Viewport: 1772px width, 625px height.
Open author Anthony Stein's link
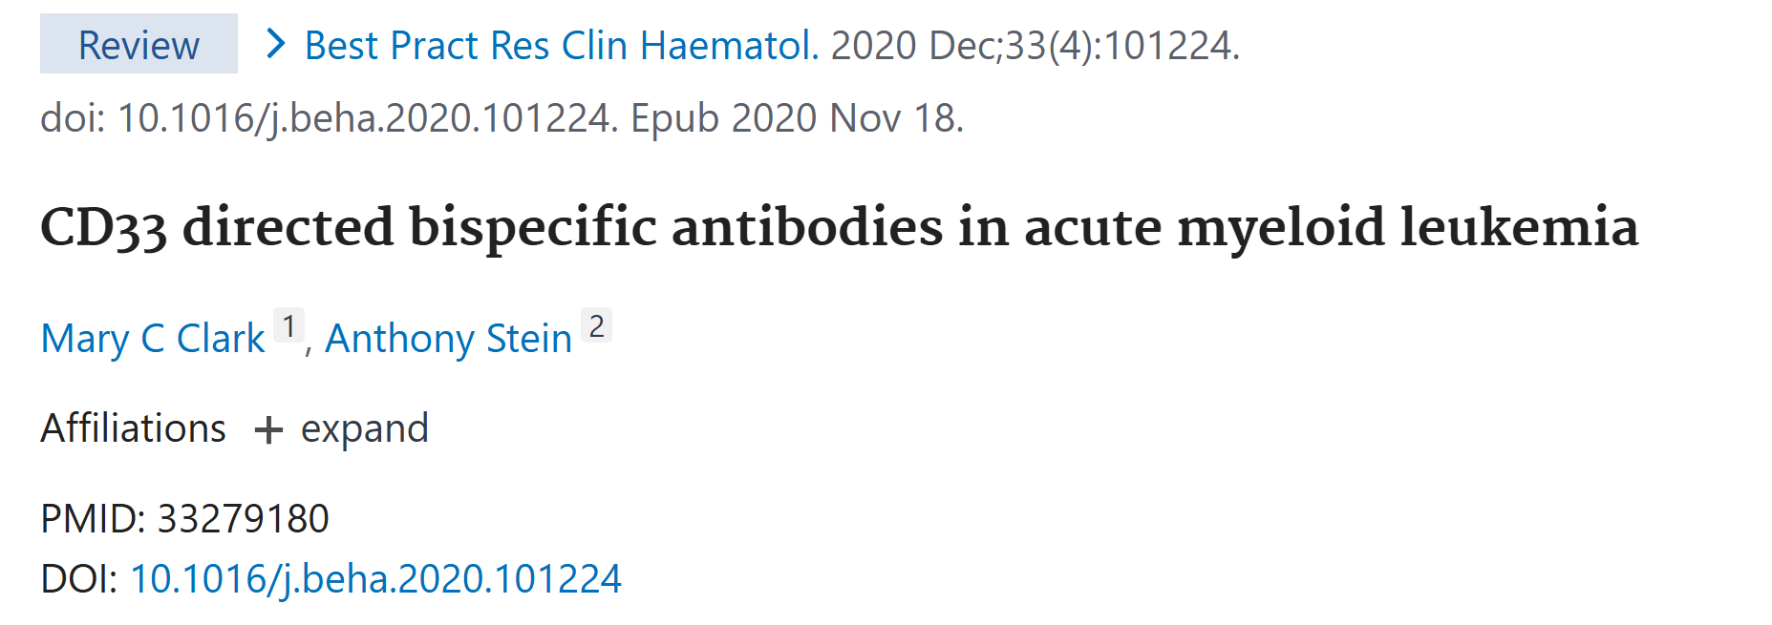coord(448,339)
